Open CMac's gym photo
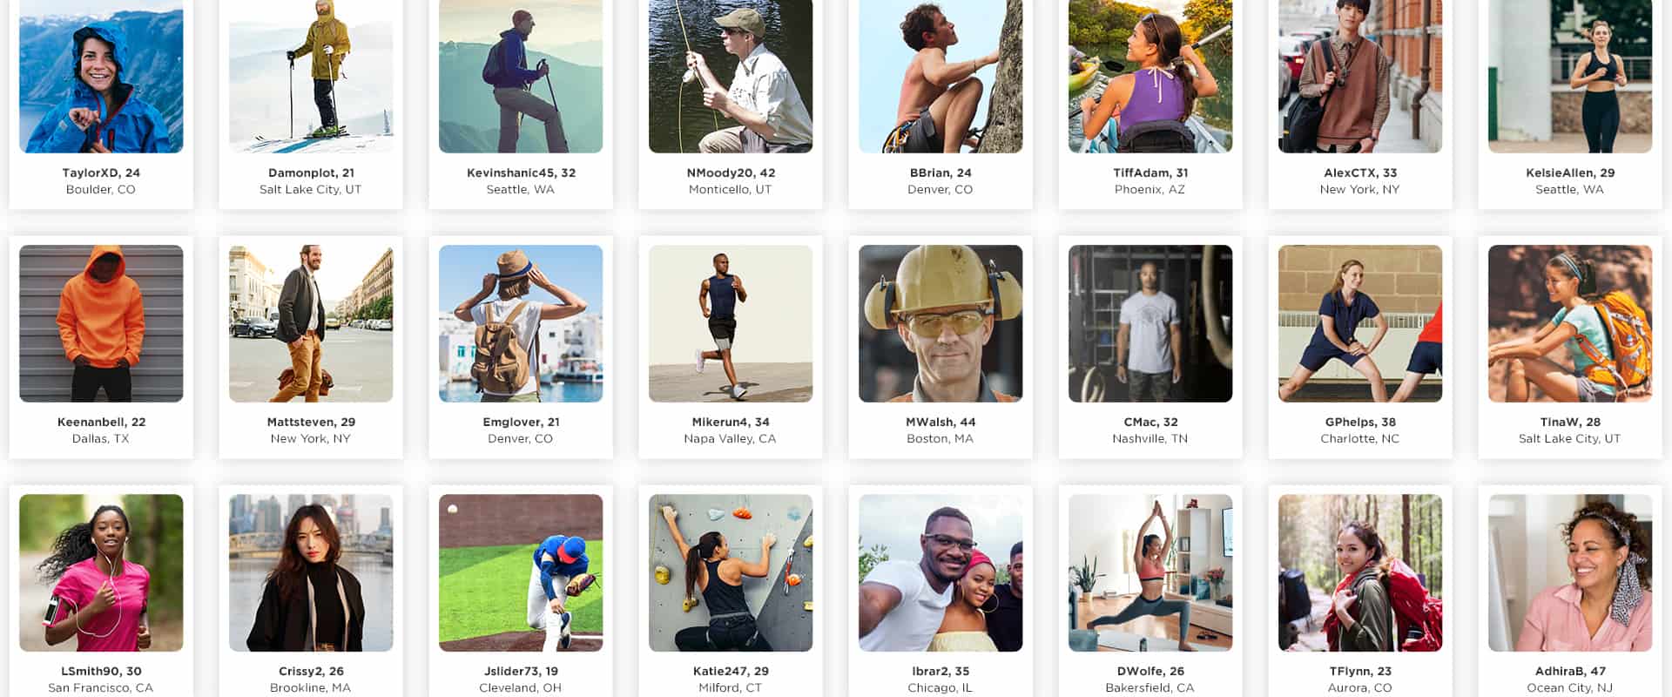The height and width of the screenshot is (697, 1672). pos(1150,323)
